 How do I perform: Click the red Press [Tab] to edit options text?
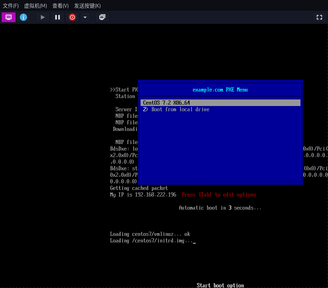click(219, 195)
